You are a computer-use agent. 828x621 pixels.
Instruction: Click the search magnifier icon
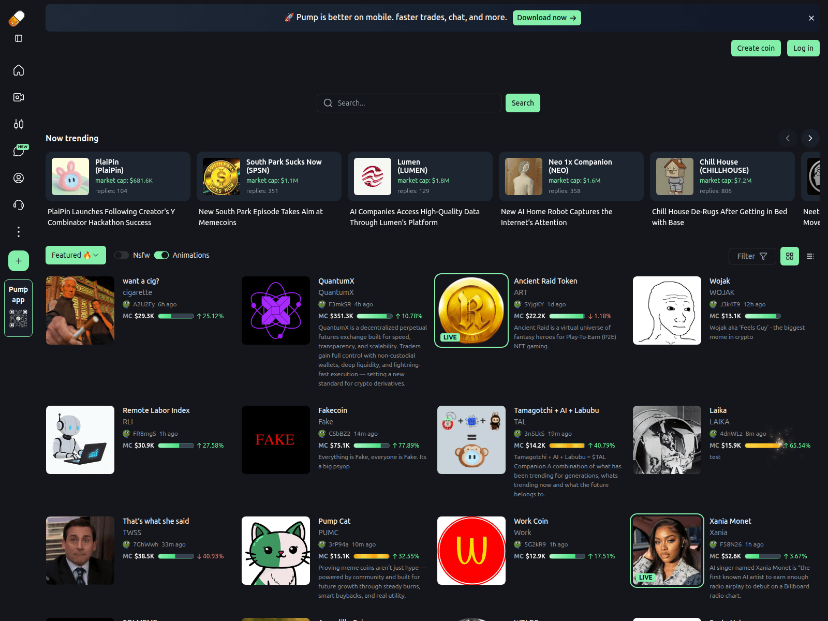(x=328, y=103)
